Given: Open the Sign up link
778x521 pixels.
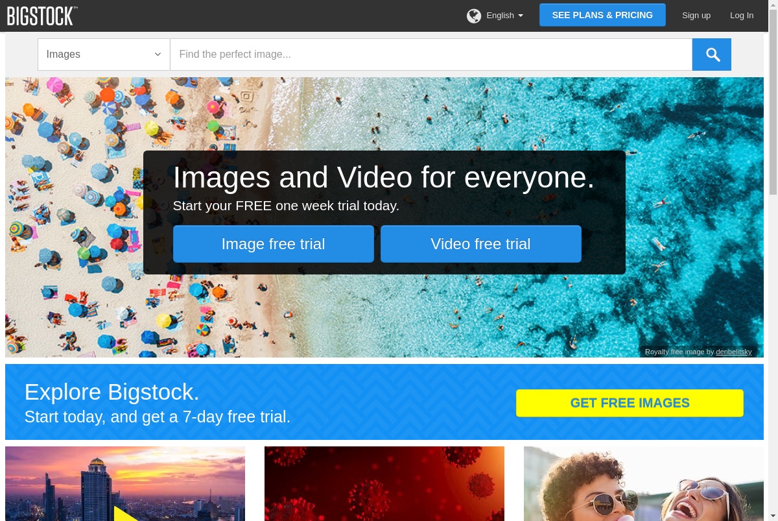Looking at the screenshot, I should click(x=696, y=16).
